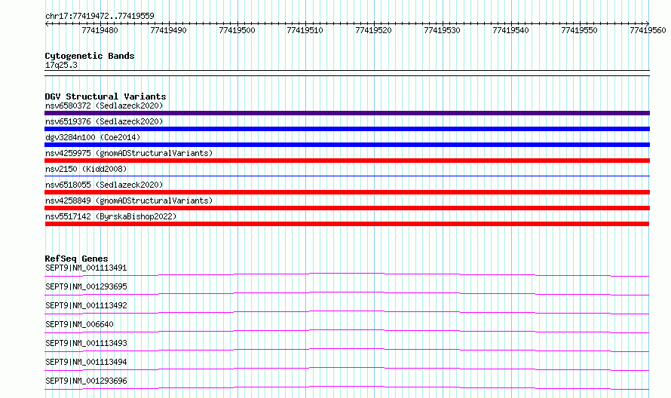Open the DGV Structural Variants track title
This screenshot has width=671, height=398.
[x=106, y=96]
